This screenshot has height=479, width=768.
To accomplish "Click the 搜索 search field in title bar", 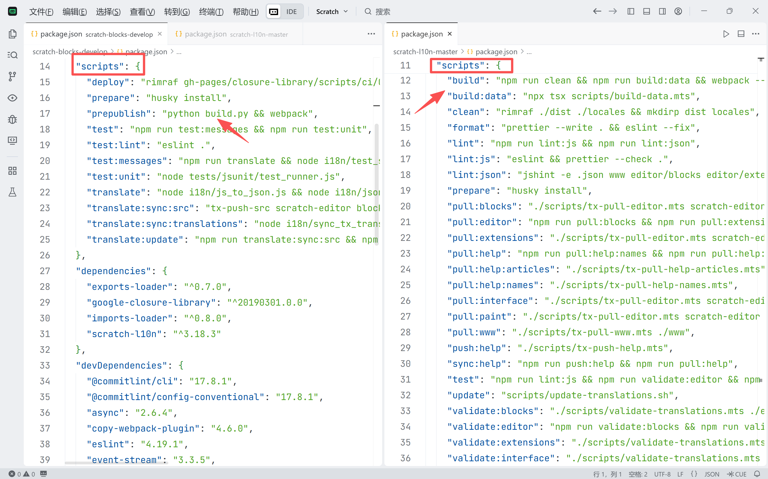I will click(382, 12).
